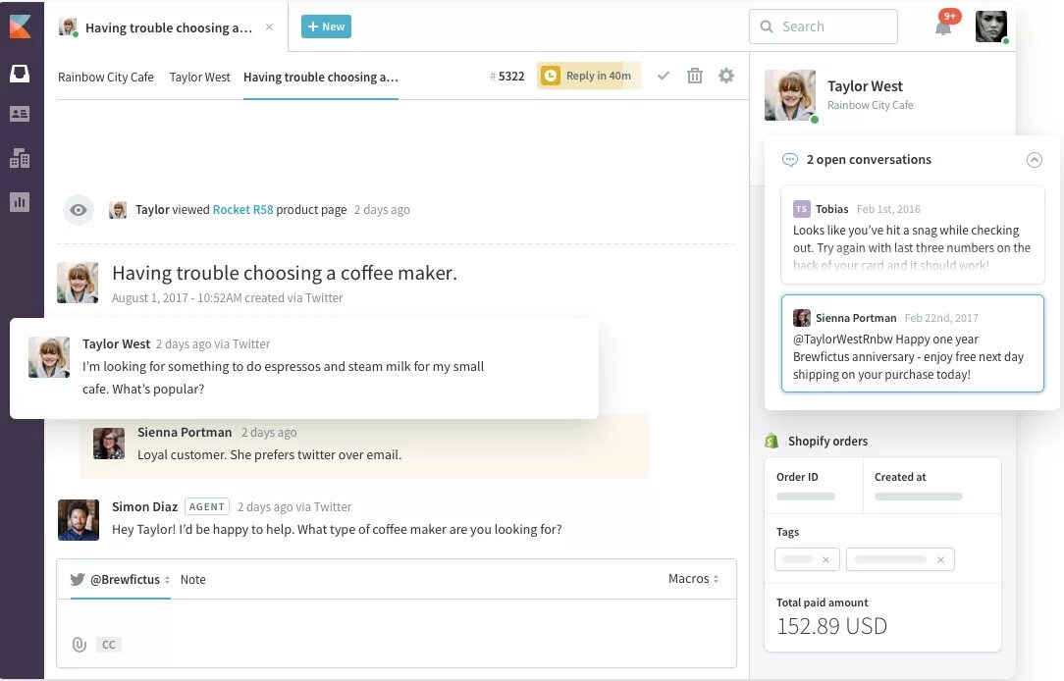Delete the conversation using trash icon
This screenshot has width=1064, height=681.
tap(695, 76)
